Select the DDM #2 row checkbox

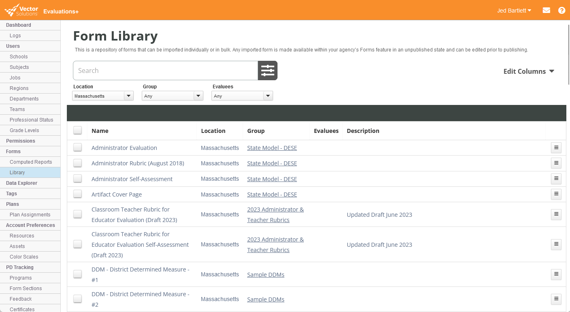click(77, 299)
